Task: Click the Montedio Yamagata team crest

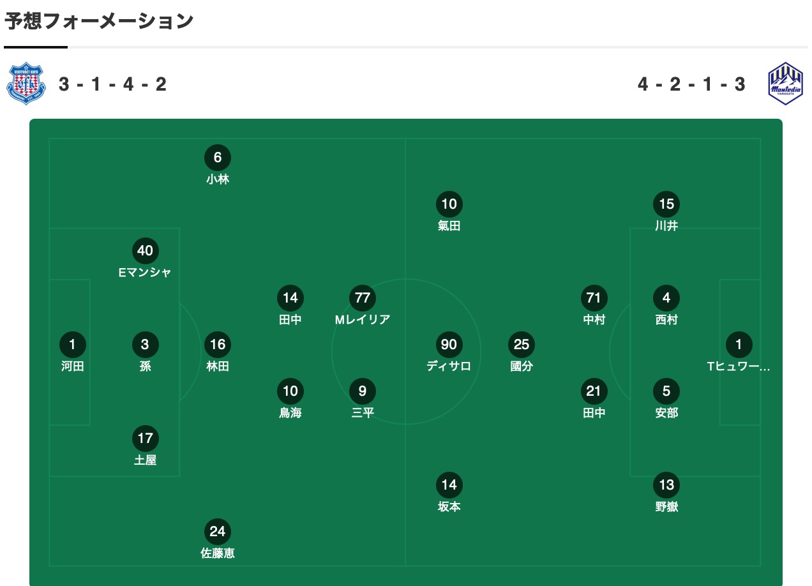Action: click(785, 84)
